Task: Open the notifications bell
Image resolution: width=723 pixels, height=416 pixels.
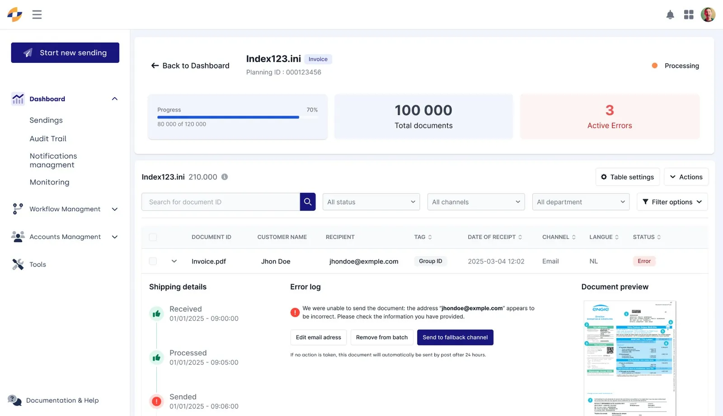Action: click(670, 15)
